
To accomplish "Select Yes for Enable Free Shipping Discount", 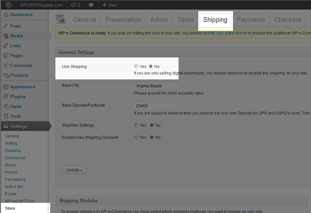I will tap(136, 137).
